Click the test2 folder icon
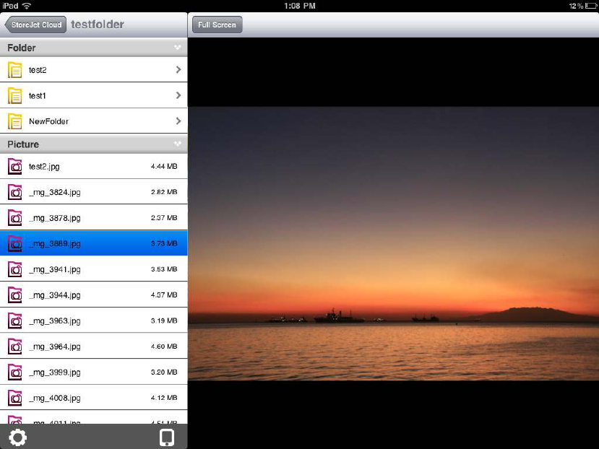This screenshot has width=599, height=449. [15, 70]
